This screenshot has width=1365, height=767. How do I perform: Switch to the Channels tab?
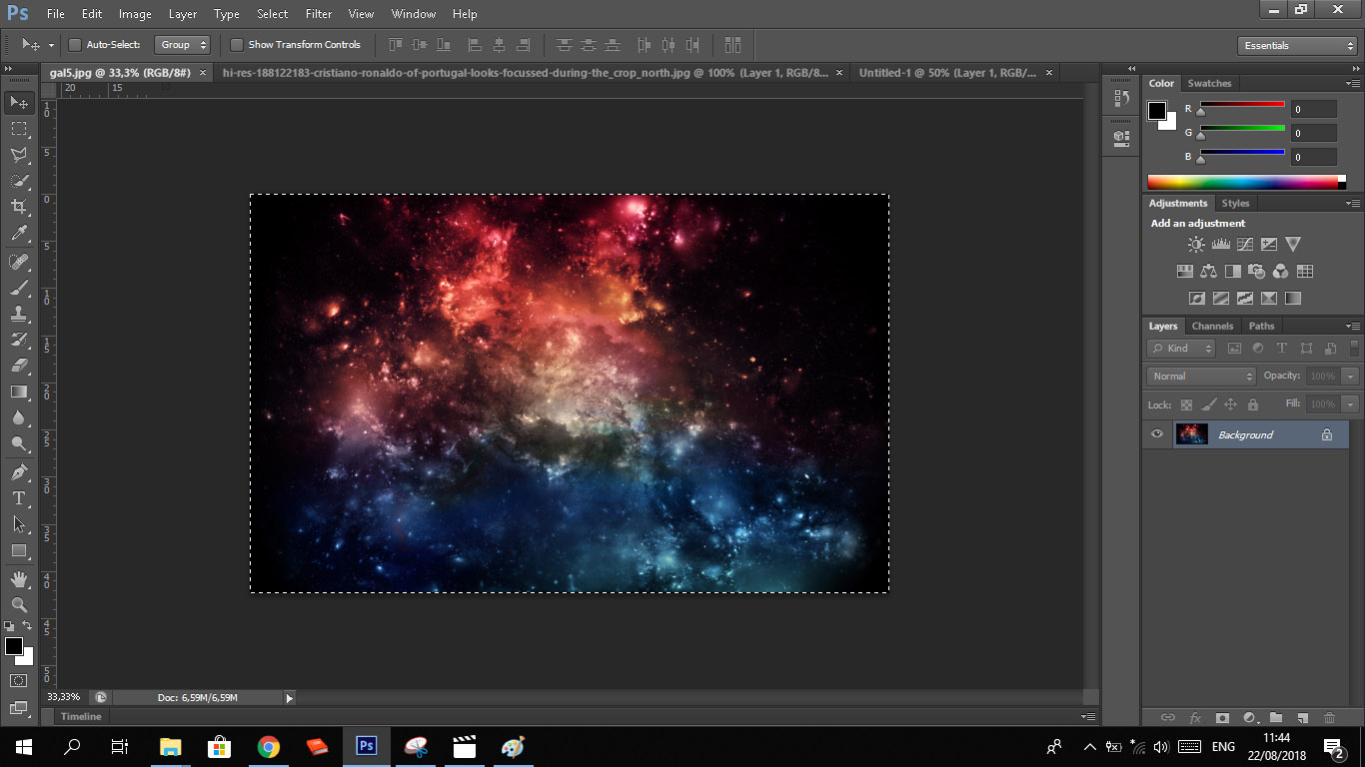tap(1212, 326)
